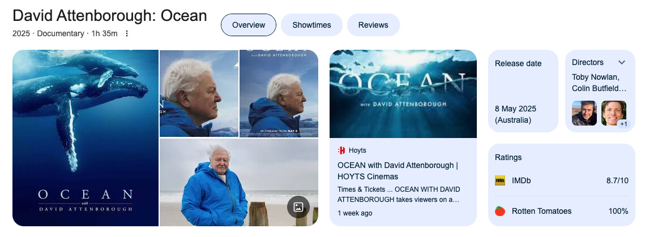This screenshot has width=645, height=237.
Task: Select the Overview tab
Action: [249, 25]
